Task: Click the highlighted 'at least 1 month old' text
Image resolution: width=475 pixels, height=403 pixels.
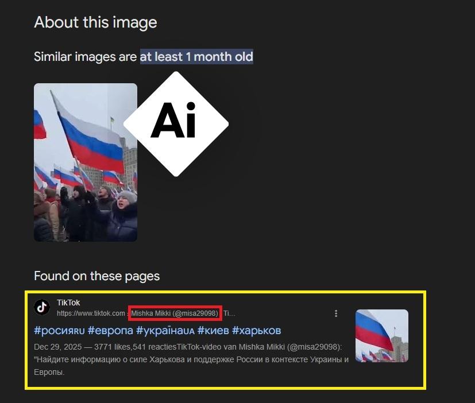Action: click(196, 57)
